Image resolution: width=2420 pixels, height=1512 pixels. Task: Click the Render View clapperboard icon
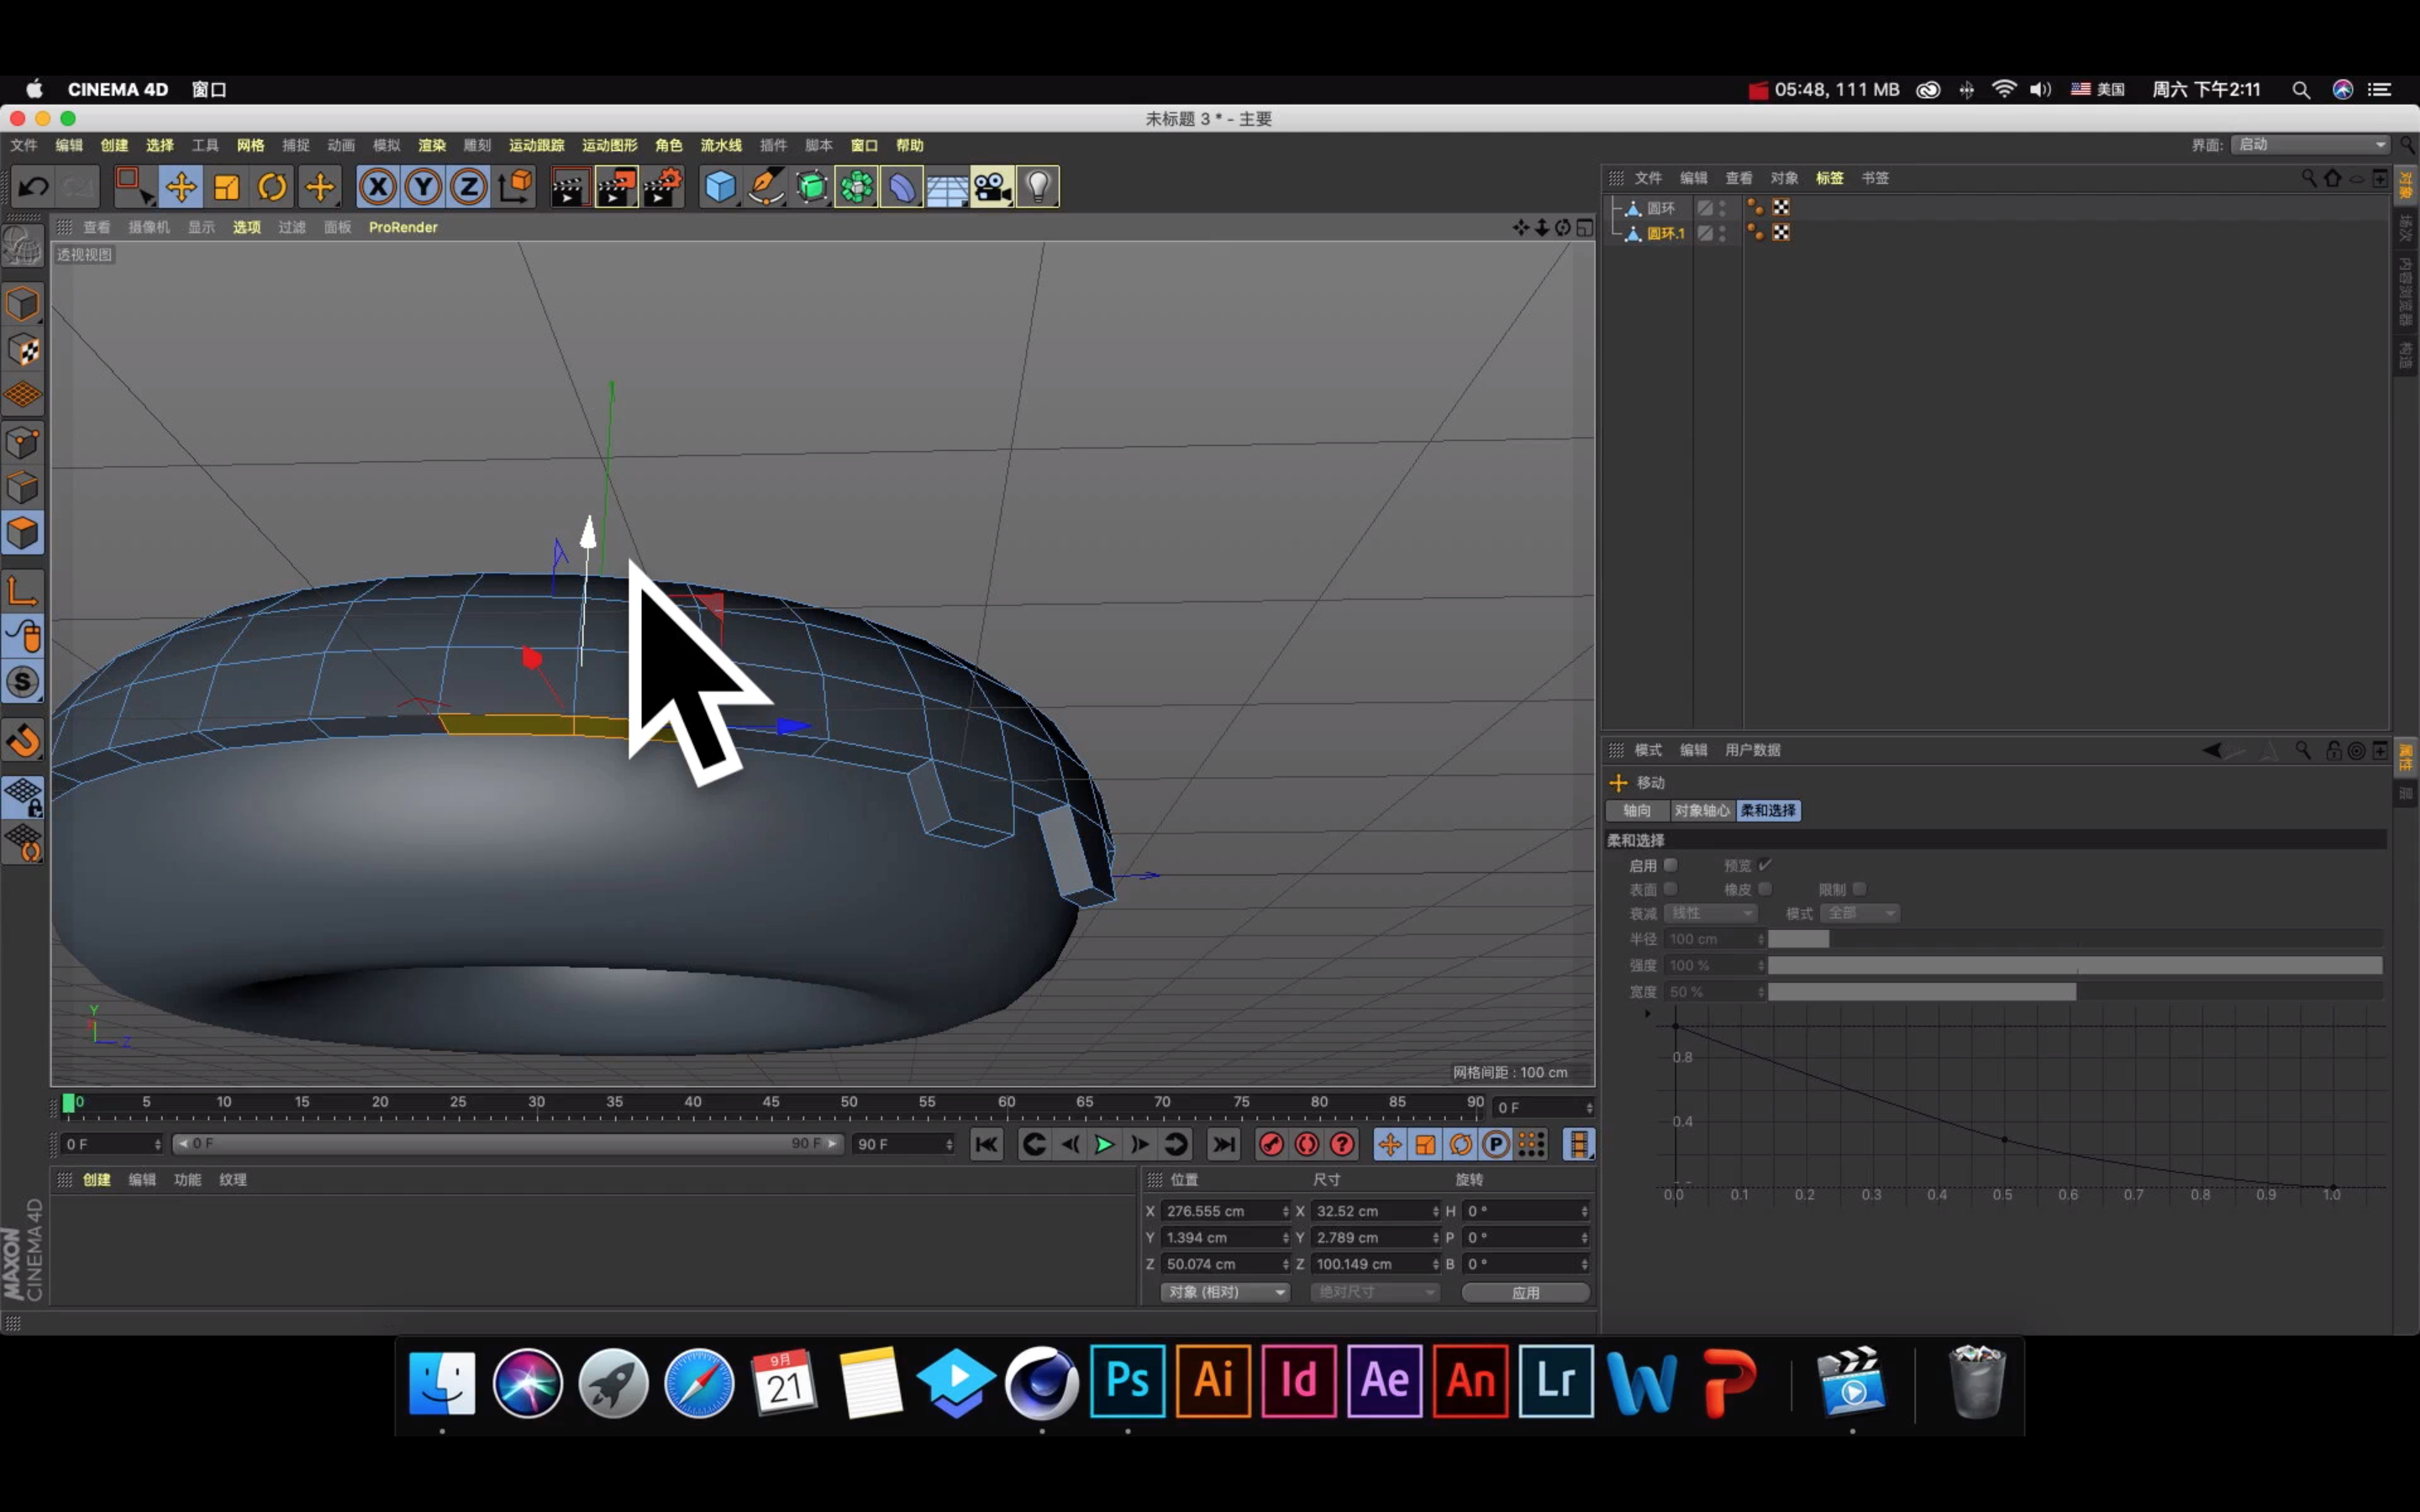tap(569, 187)
